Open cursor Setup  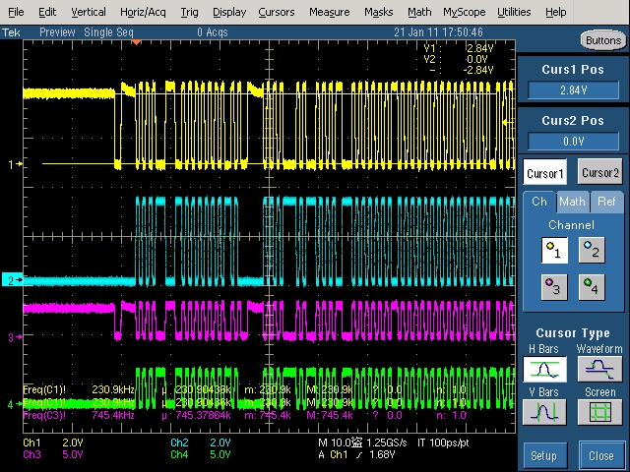[x=544, y=456]
